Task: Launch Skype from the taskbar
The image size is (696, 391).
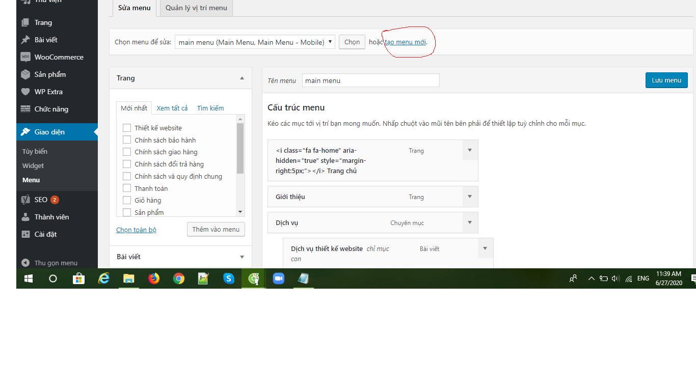Action: [x=229, y=278]
